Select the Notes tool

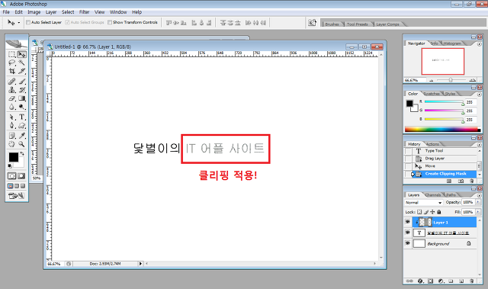coord(12,136)
